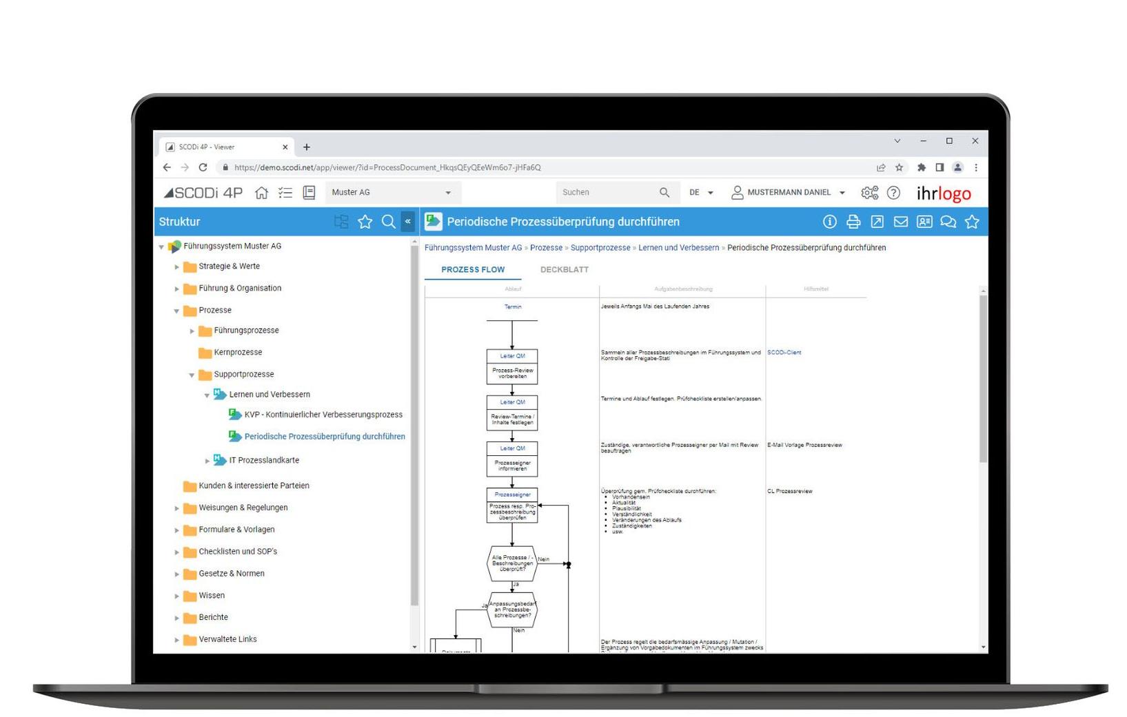
Task: Open a new browser tab
Action: coord(307,147)
